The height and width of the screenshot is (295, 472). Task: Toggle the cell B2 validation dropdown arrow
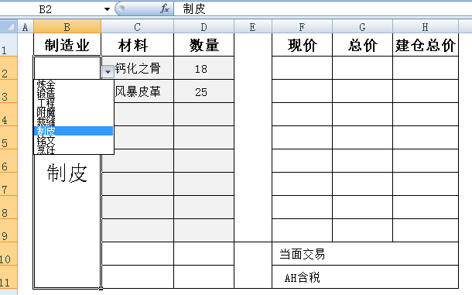(108, 72)
